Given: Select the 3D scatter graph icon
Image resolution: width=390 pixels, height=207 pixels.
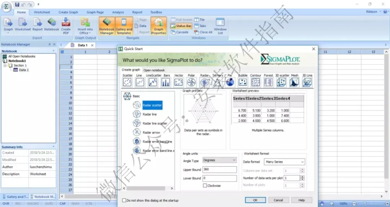Looking at the screenshot, I should click(x=281, y=82).
